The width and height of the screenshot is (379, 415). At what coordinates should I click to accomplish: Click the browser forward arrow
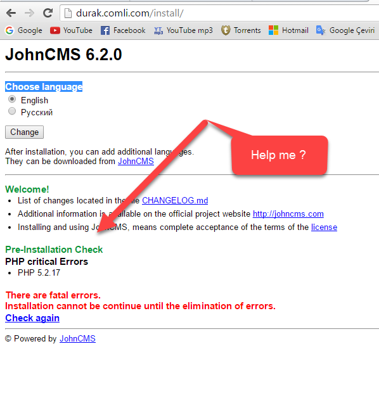coord(29,13)
